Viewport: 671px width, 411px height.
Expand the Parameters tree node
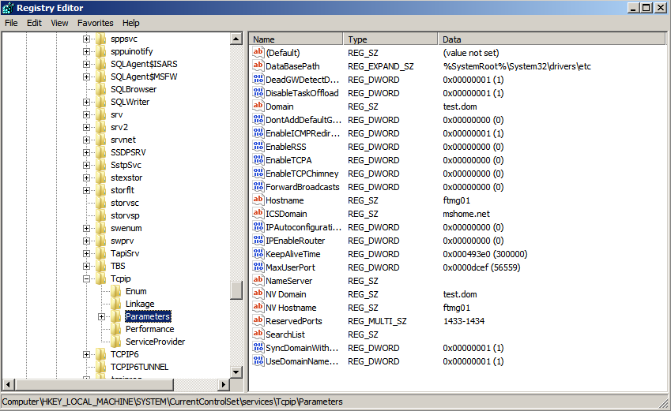click(101, 316)
